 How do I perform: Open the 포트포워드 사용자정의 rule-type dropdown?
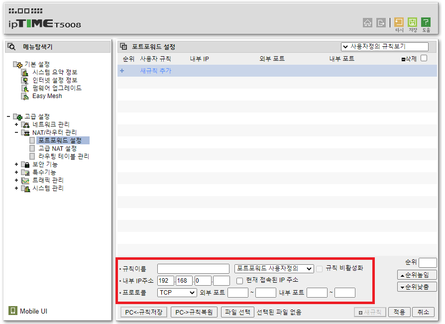pyautogui.click(x=274, y=268)
